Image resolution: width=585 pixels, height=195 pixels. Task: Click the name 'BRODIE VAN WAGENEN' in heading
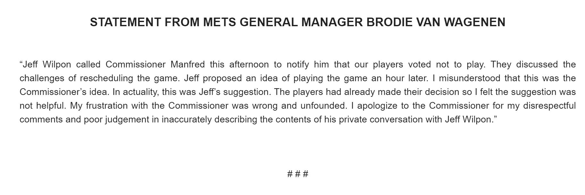[436, 22]
